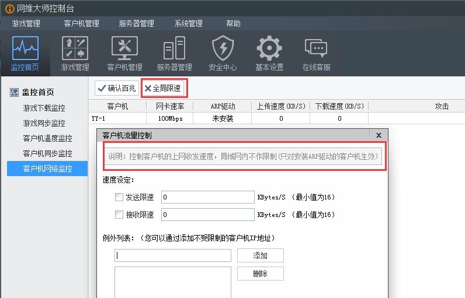Open the 系统管理 menu
The image size is (465, 298).
188,23
